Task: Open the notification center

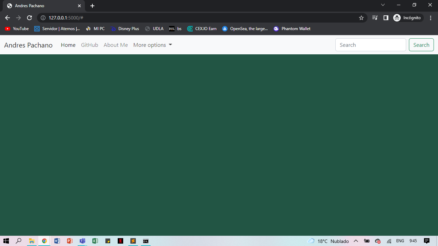Action: [x=427, y=241]
